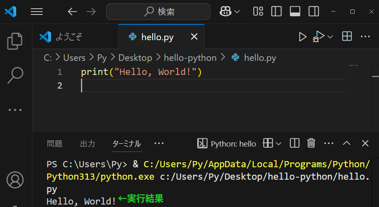Open the hamburger application menu

[x=37, y=12]
